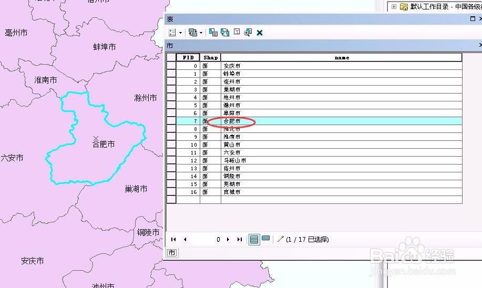Click the 亳州市 label on the map
This screenshot has width=482, height=288.
pos(16,33)
